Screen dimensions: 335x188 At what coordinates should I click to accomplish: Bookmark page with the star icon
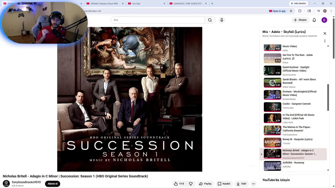pyautogui.click(x=291, y=11)
